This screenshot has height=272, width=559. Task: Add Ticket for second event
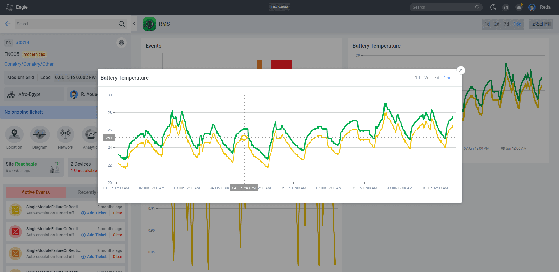[94, 235]
